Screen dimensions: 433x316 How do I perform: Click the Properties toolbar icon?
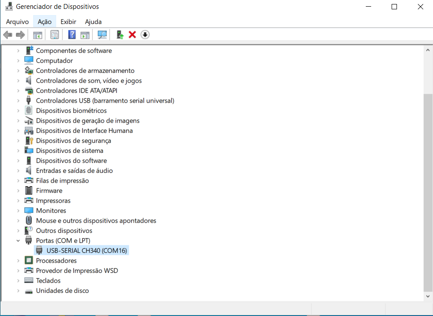tap(55, 35)
